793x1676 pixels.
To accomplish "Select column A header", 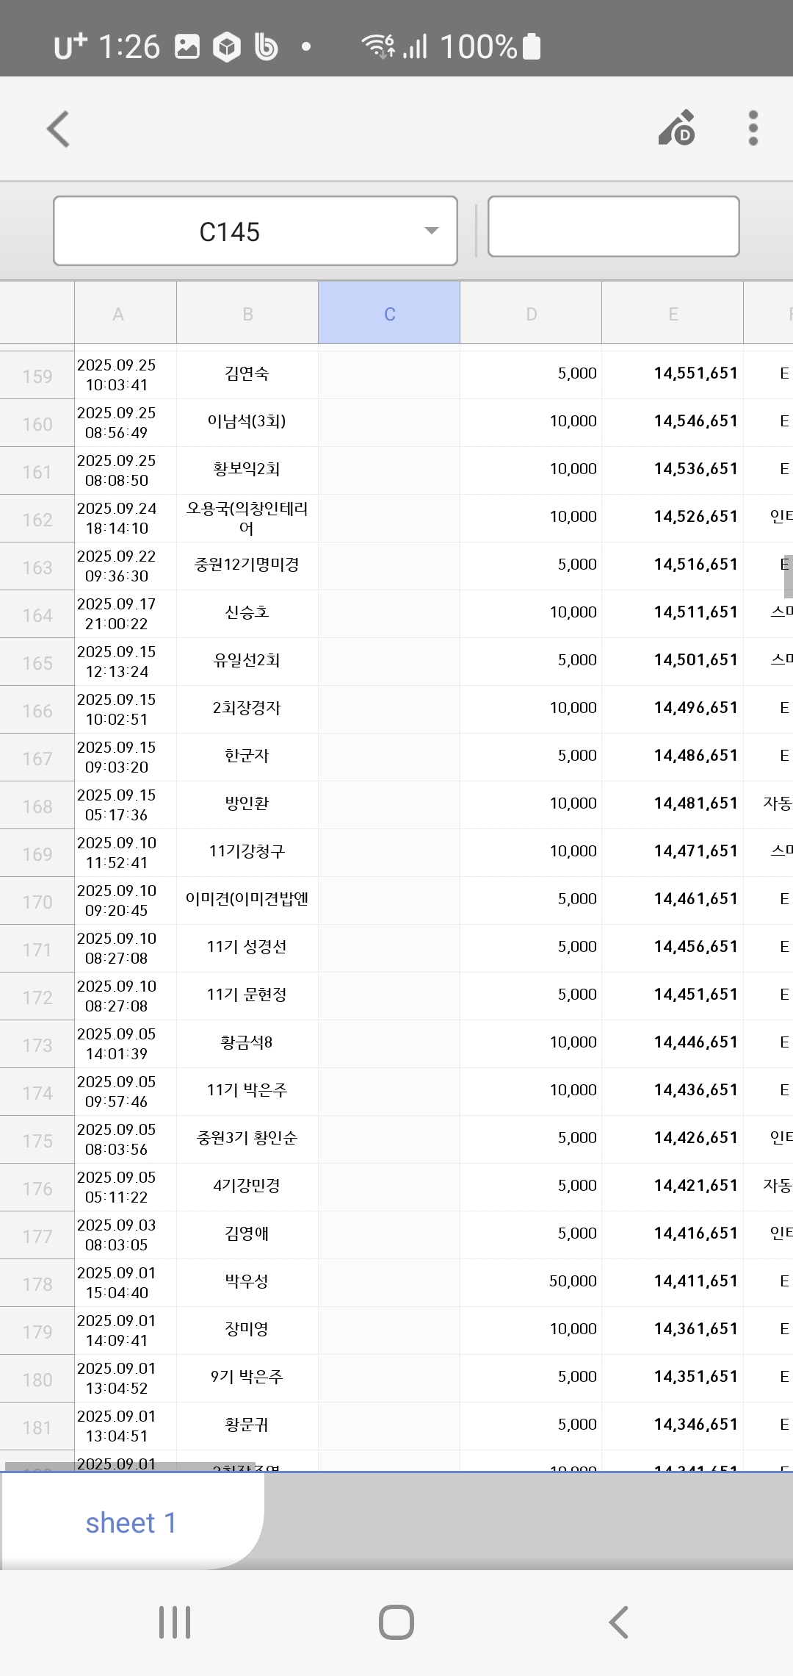I will pos(118,314).
